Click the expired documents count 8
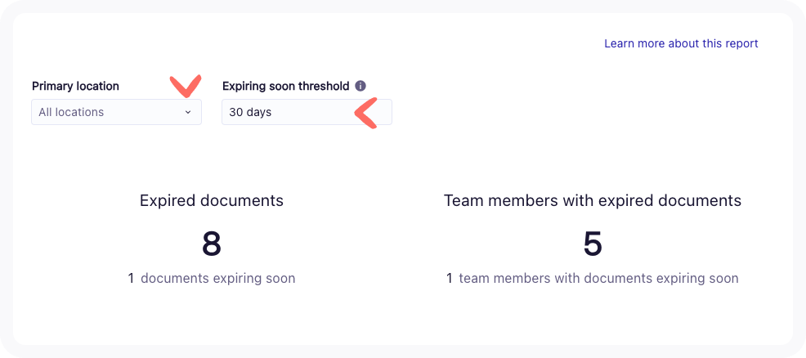The width and height of the screenshot is (806, 358). 212,244
